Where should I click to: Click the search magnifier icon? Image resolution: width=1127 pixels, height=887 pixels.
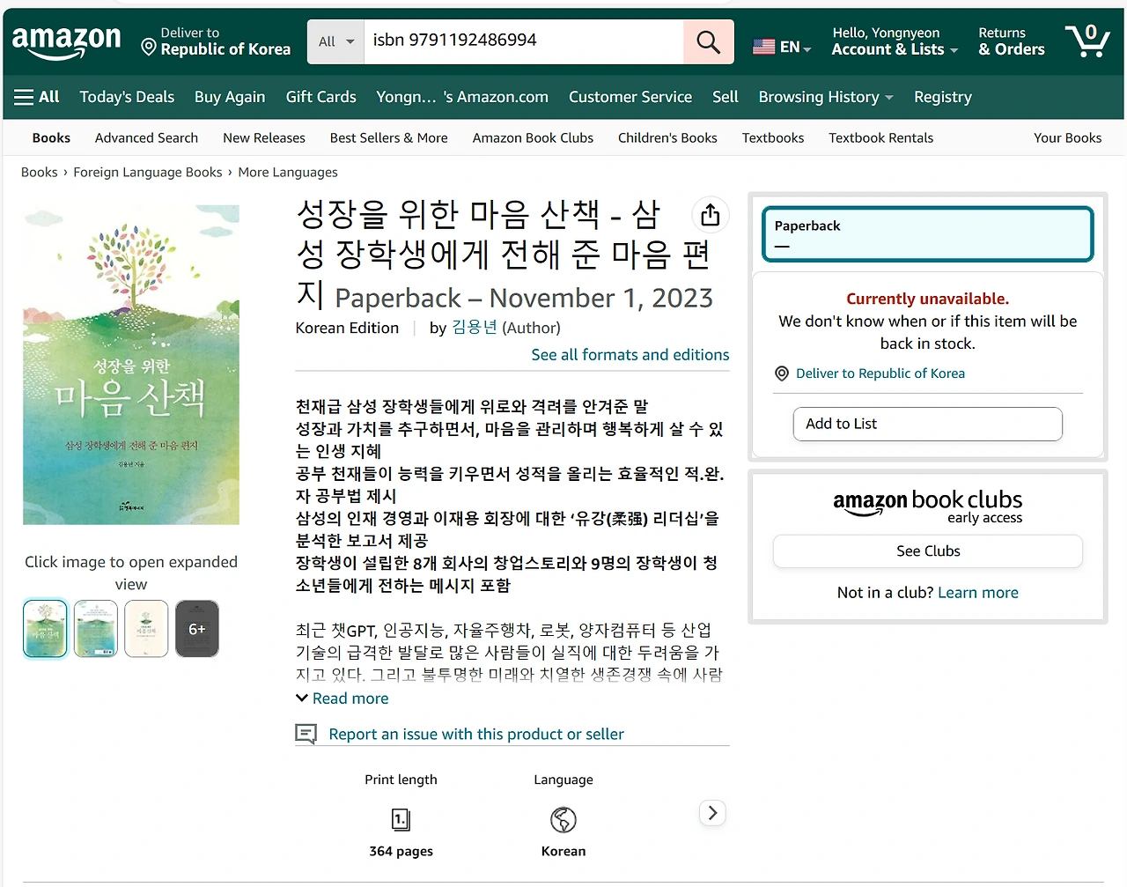708,41
